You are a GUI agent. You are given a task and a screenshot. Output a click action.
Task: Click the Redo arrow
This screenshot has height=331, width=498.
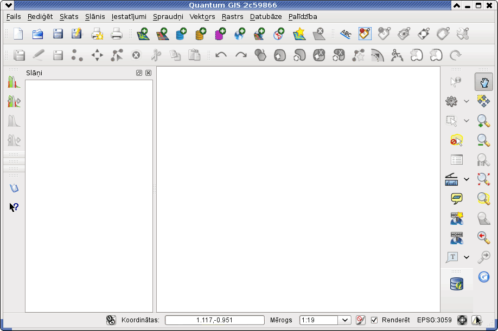tap(241, 55)
